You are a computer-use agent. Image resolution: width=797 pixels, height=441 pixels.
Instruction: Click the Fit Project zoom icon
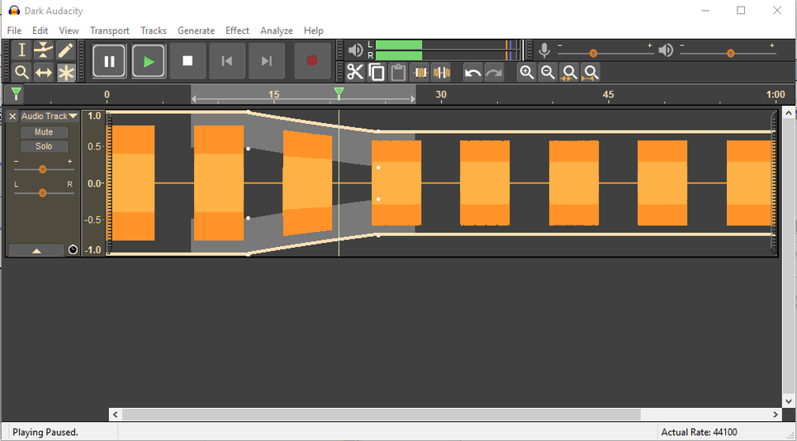click(x=591, y=73)
